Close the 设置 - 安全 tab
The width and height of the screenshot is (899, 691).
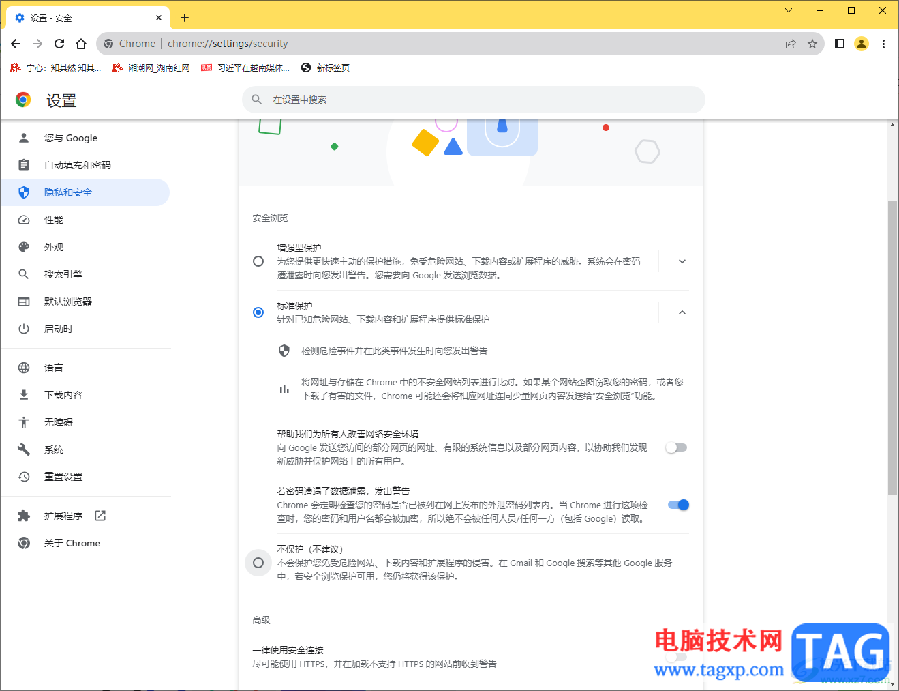[159, 18]
